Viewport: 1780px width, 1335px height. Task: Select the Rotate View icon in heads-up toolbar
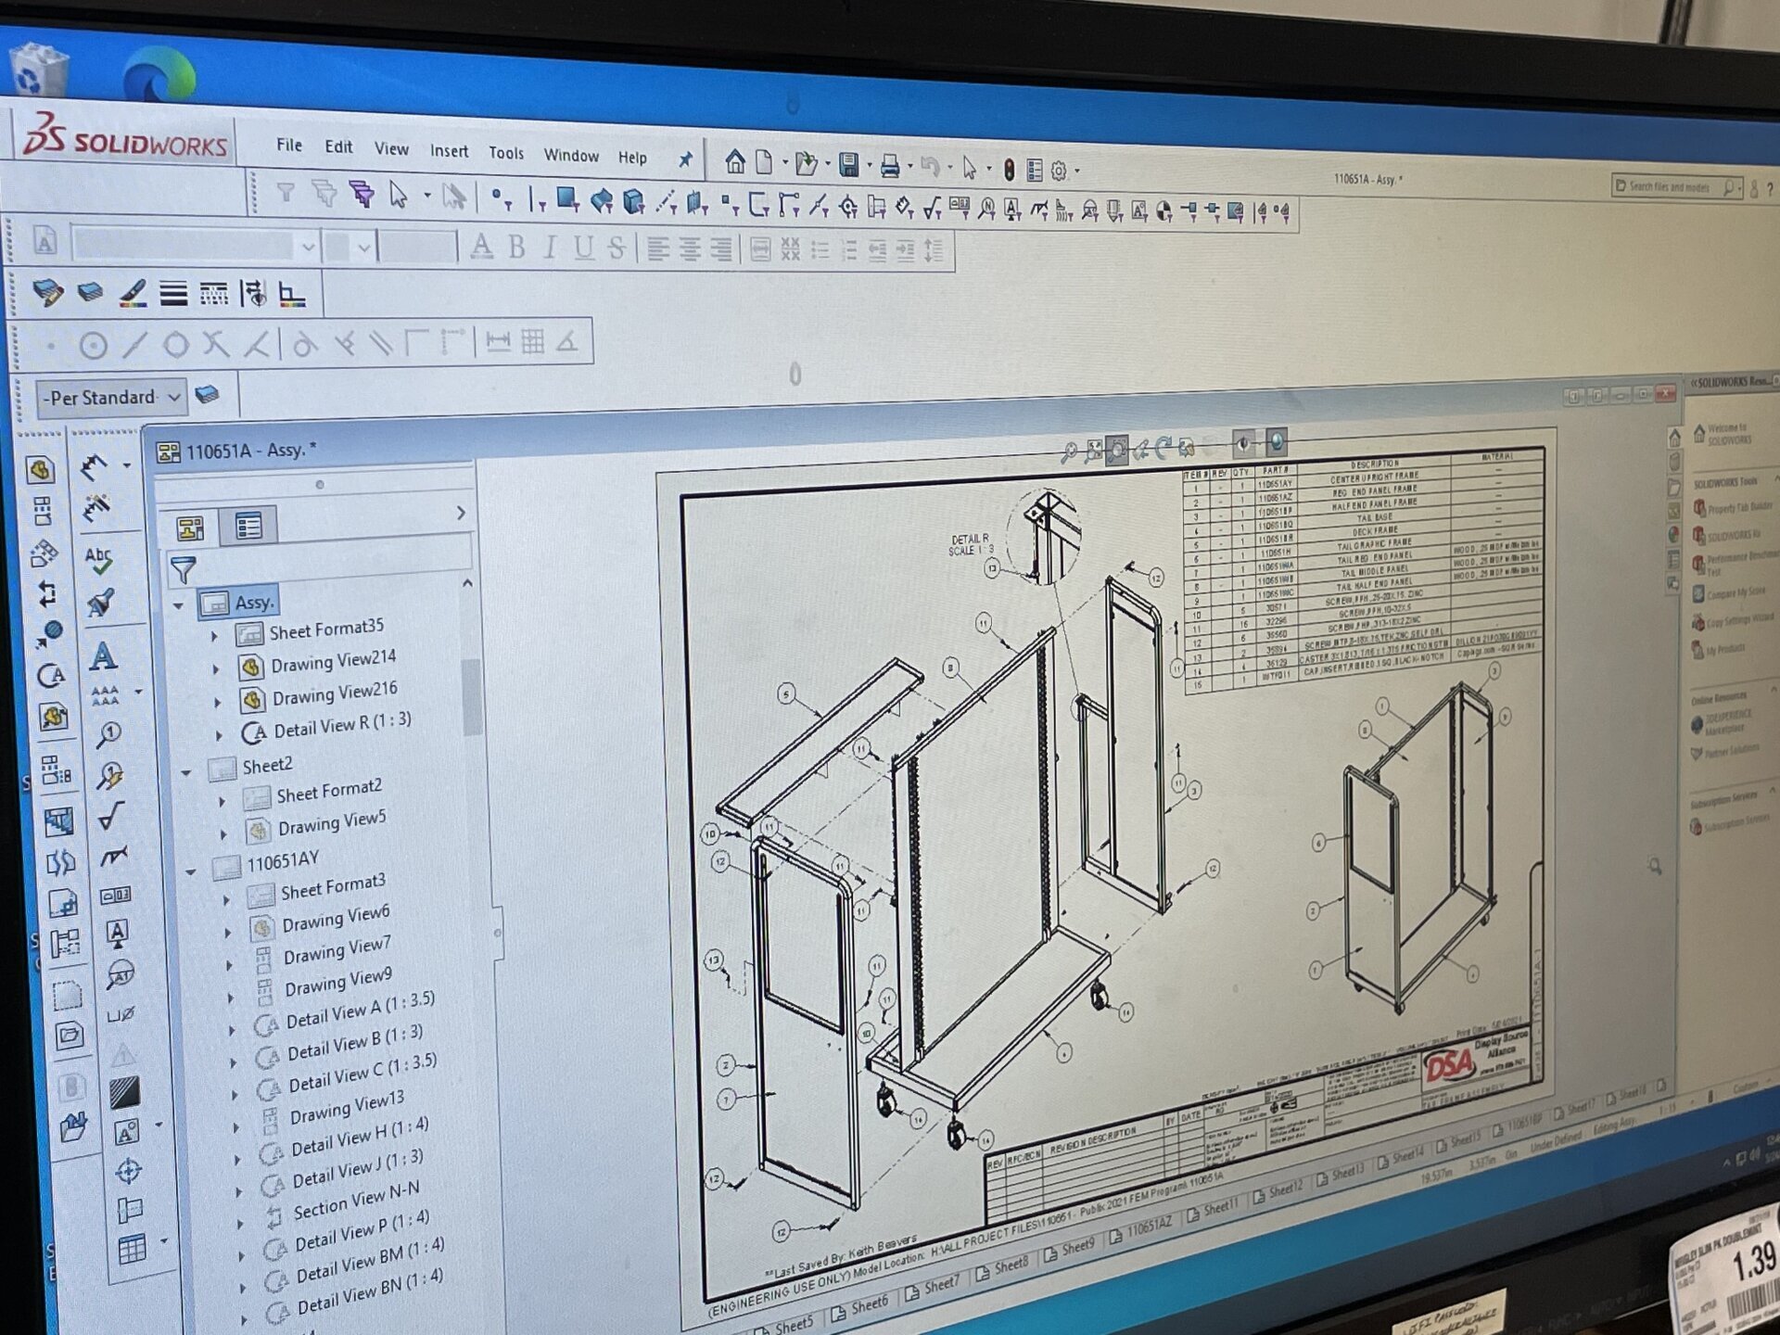pyautogui.click(x=1163, y=450)
